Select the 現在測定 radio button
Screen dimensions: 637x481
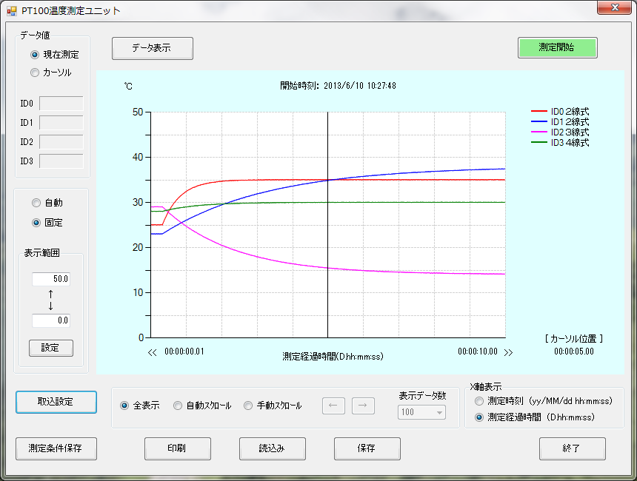point(35,55)
